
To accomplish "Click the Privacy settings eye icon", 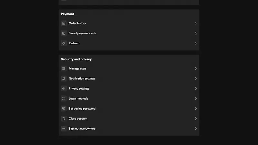I will (x=64, y=88).
